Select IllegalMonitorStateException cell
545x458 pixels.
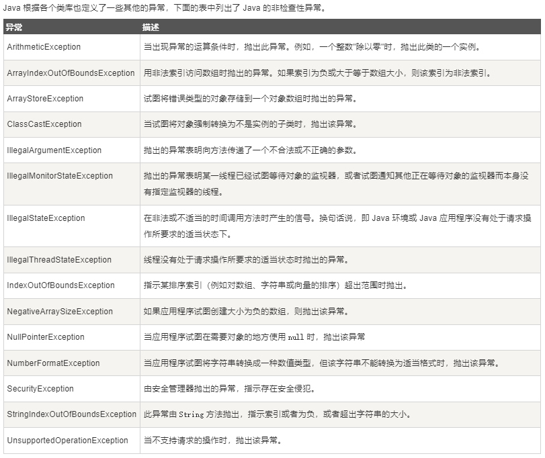click(x=72, y=184)
